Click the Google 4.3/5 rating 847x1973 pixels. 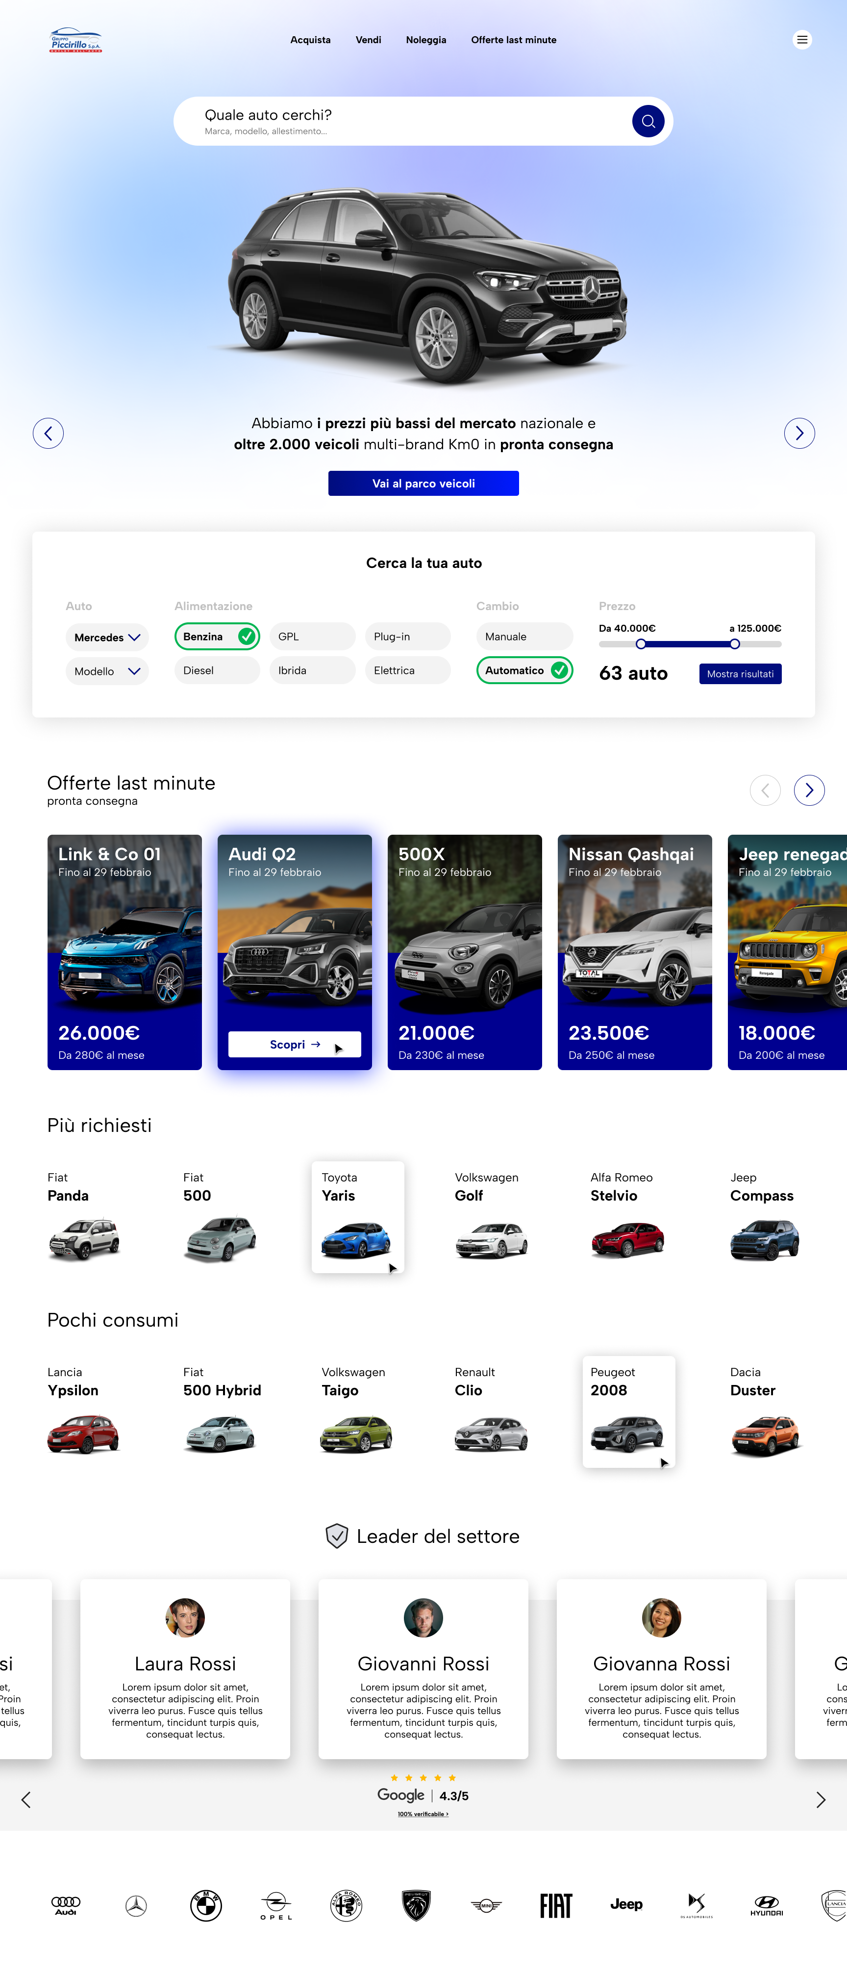click(423, 1795)
